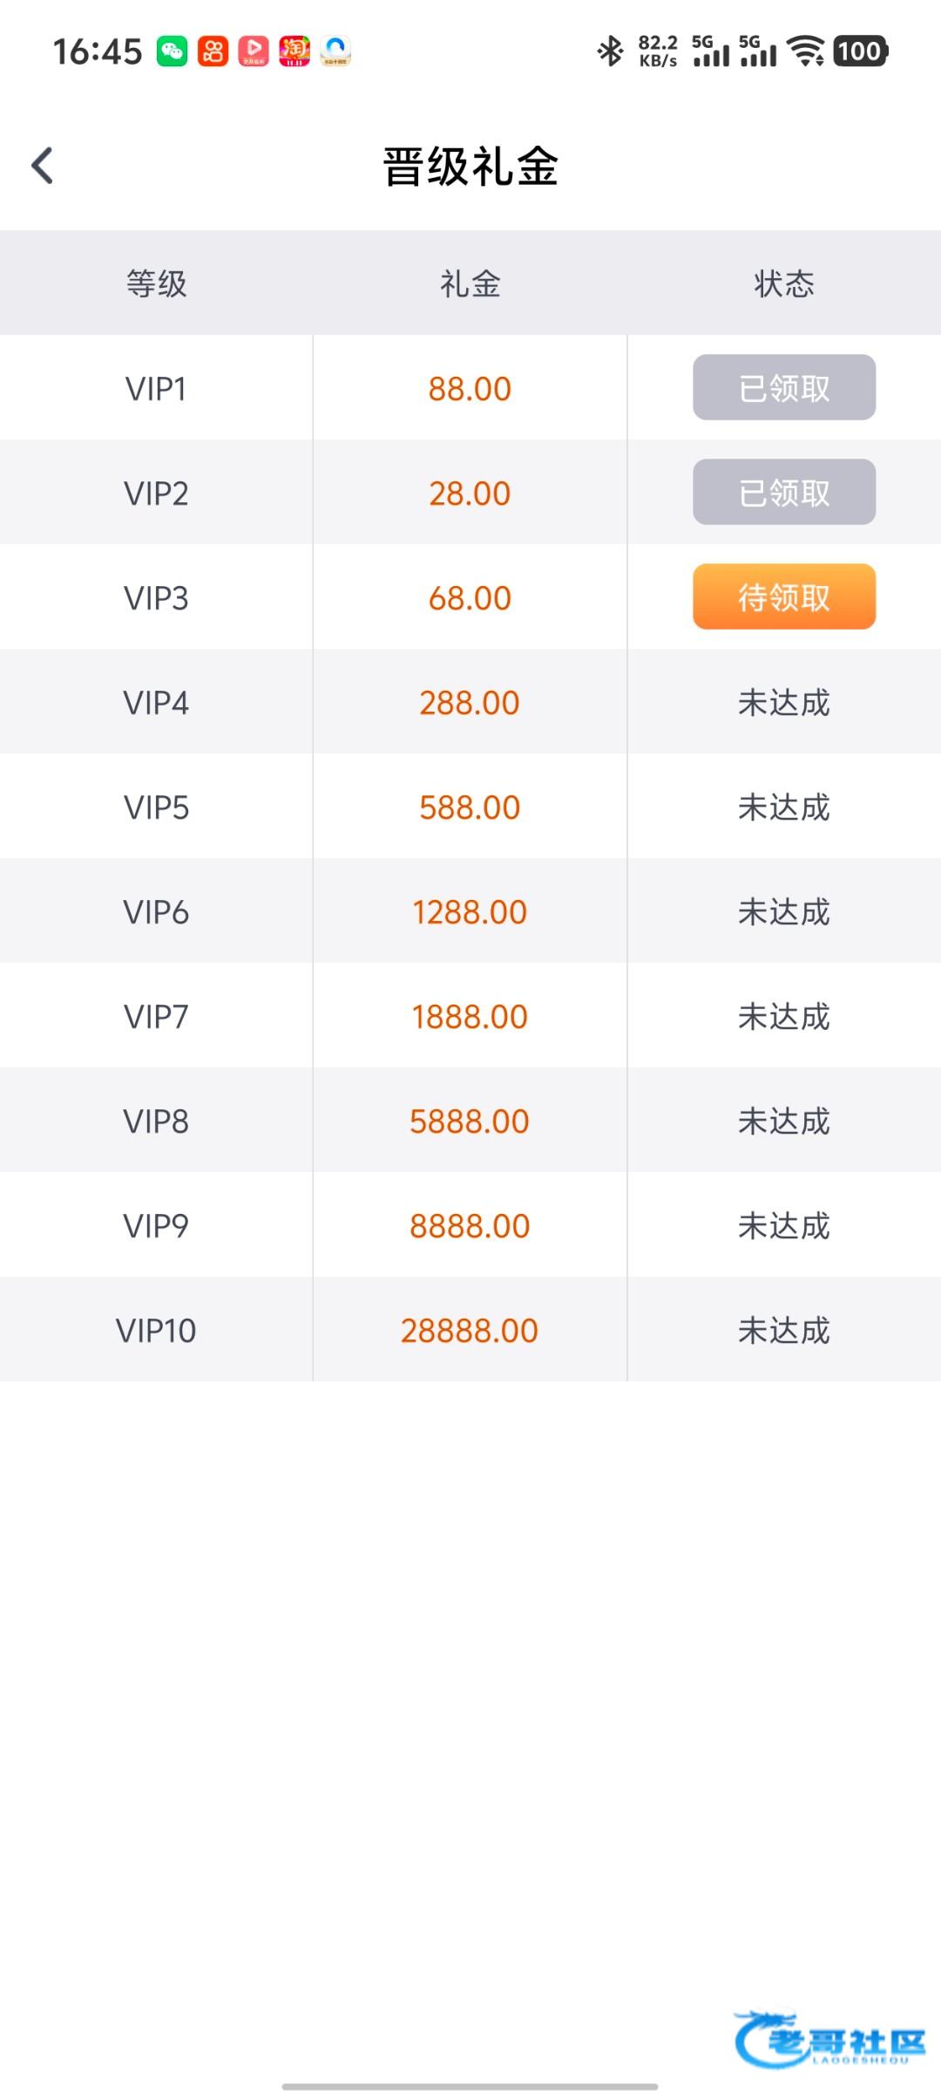This screenshot has width=941, height=2093.
Task: Tap the VIP4 未达成 status
Action: (784, 702)
